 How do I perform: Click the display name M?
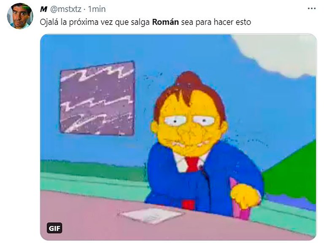(x=43, y=9)
